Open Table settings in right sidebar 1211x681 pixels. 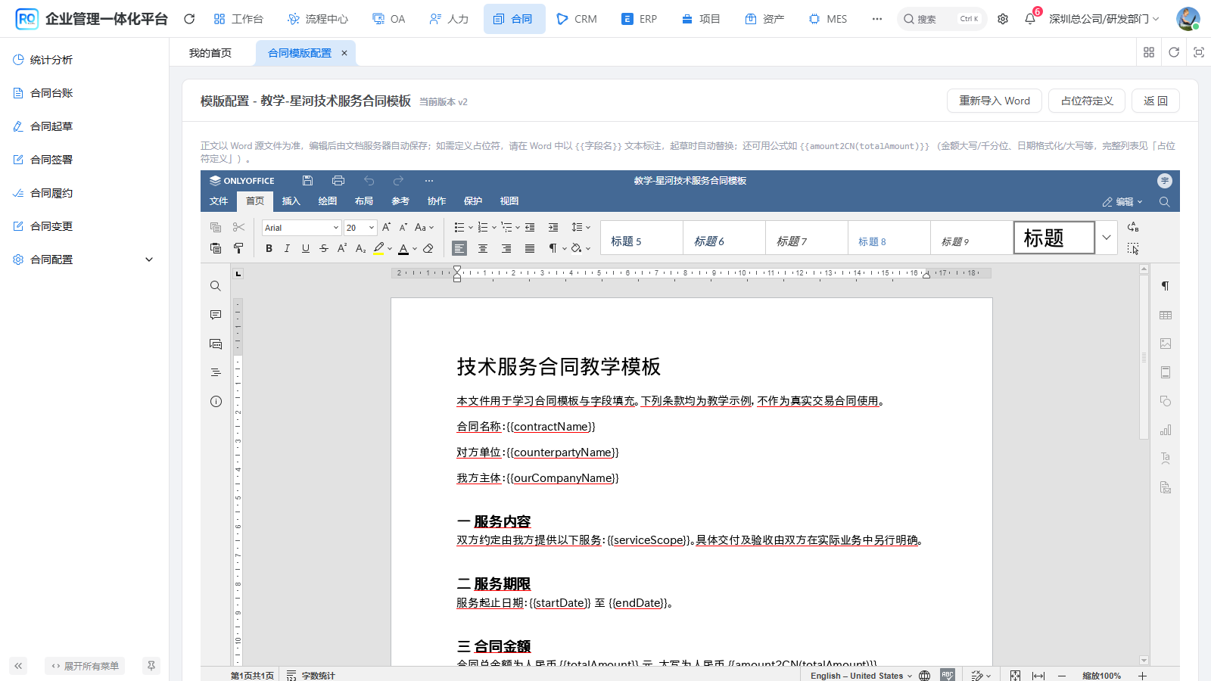tap(1166, 315)
